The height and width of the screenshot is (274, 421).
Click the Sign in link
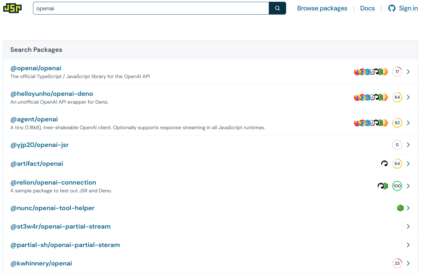coord(408,8)
